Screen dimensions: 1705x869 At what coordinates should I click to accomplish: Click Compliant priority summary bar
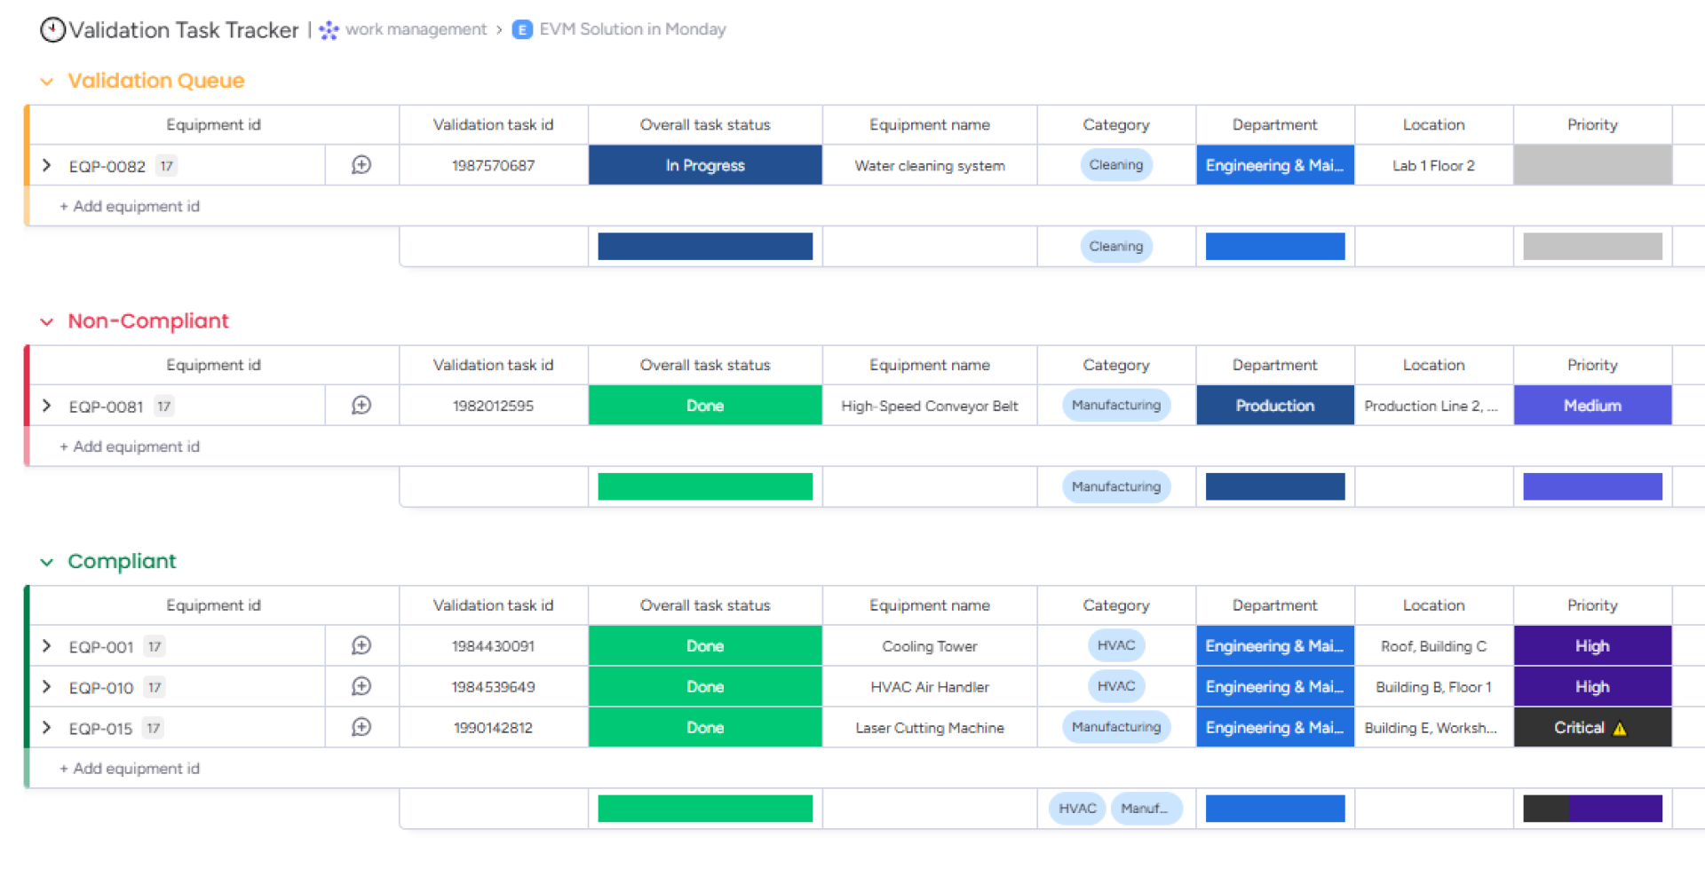click(x=1592, y=809)
